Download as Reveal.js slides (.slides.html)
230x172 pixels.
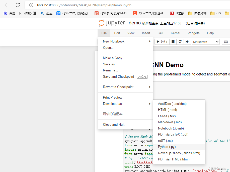point(179,153)
